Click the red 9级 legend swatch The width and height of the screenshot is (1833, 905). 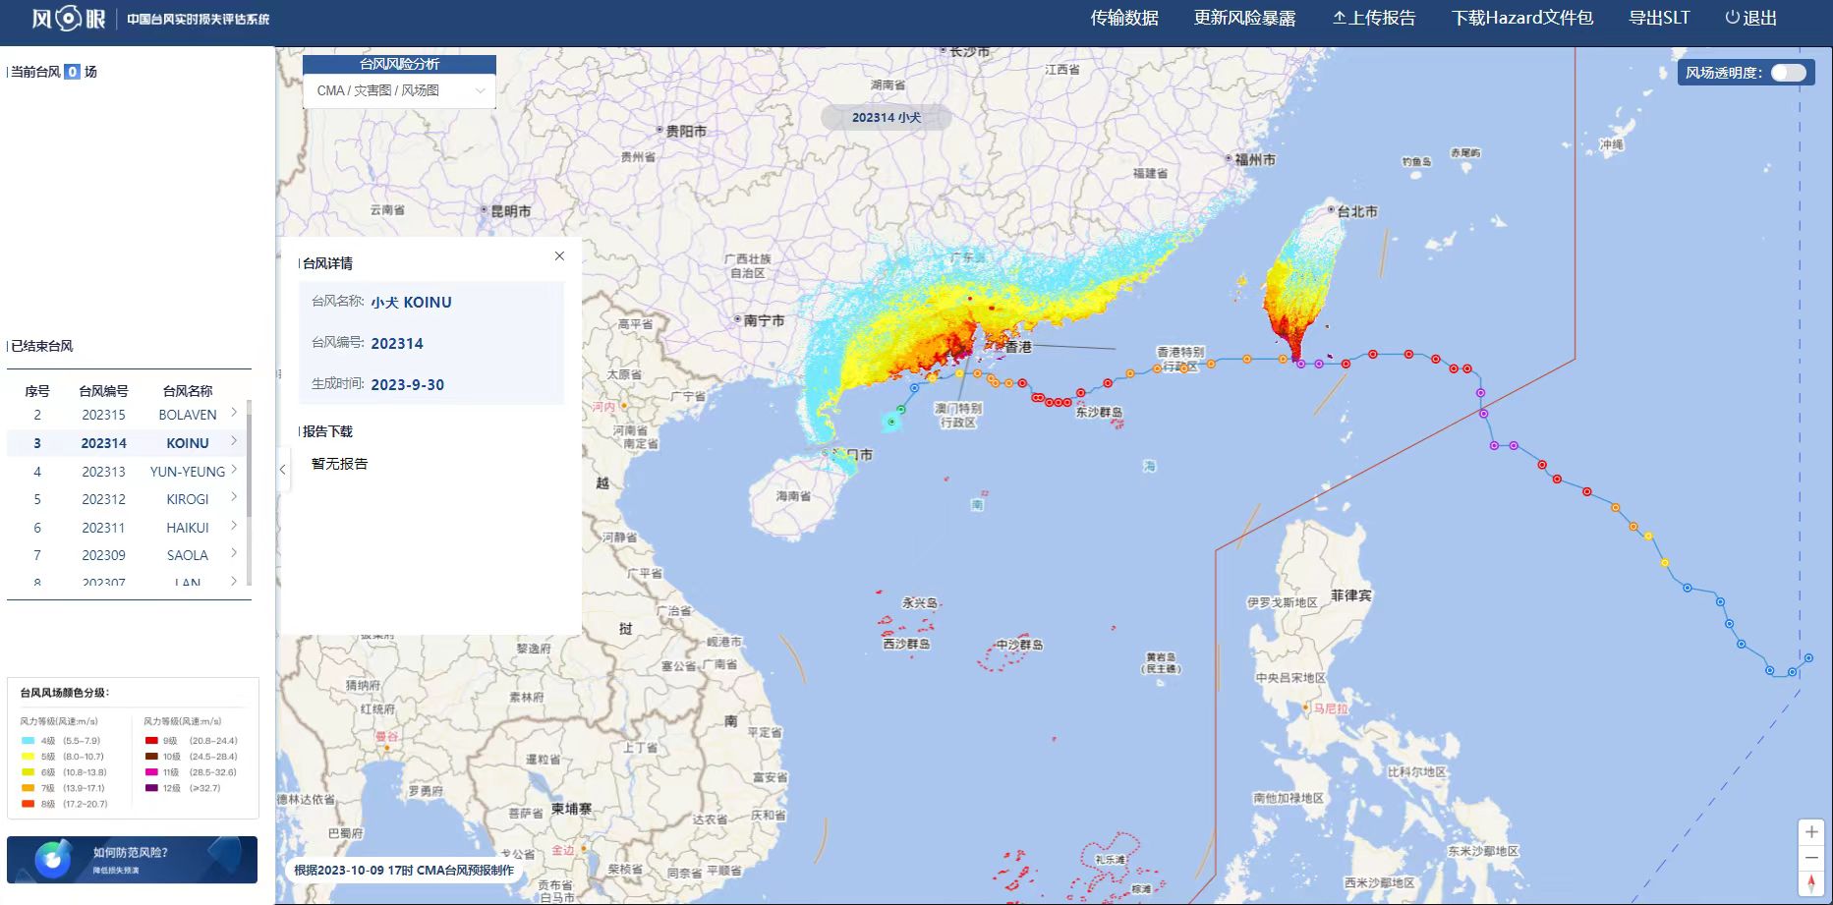pos(151,741)
